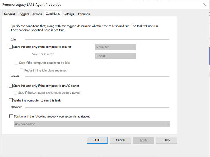The width and height of the screenshot is (210, 157).
Task: Enable start only if network connection available
Action: pos(11,116)
